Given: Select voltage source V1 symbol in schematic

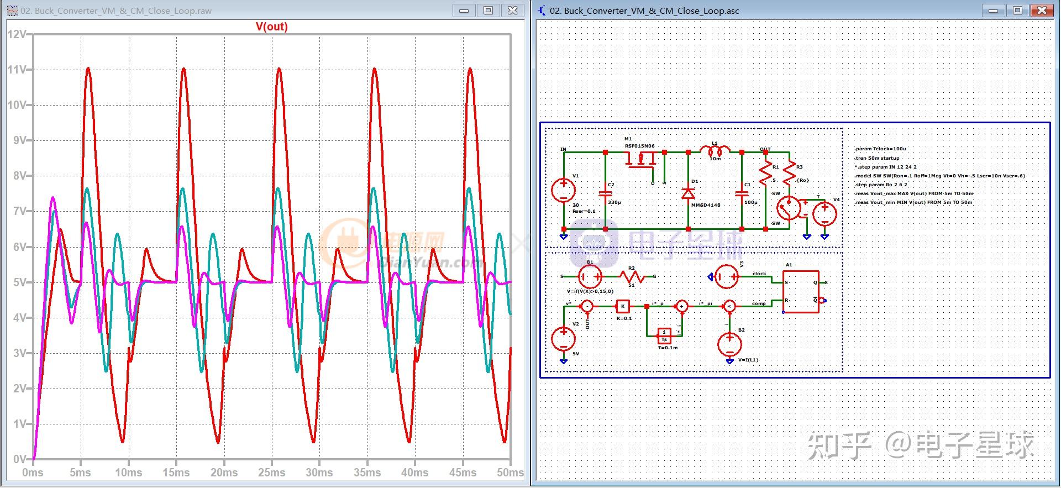Looking at the screenshot, I should tap(564, 190).
